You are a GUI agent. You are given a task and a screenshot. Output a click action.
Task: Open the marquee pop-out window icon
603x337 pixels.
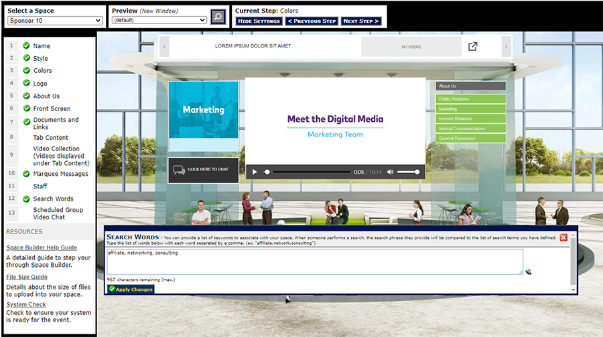pyautogui.click(x=473, y=47)
